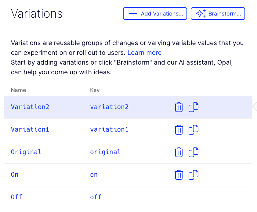Click the Brainstorm... button text
Screen dimensions: 257x212
pyautogui.click(x=225, y=14)
